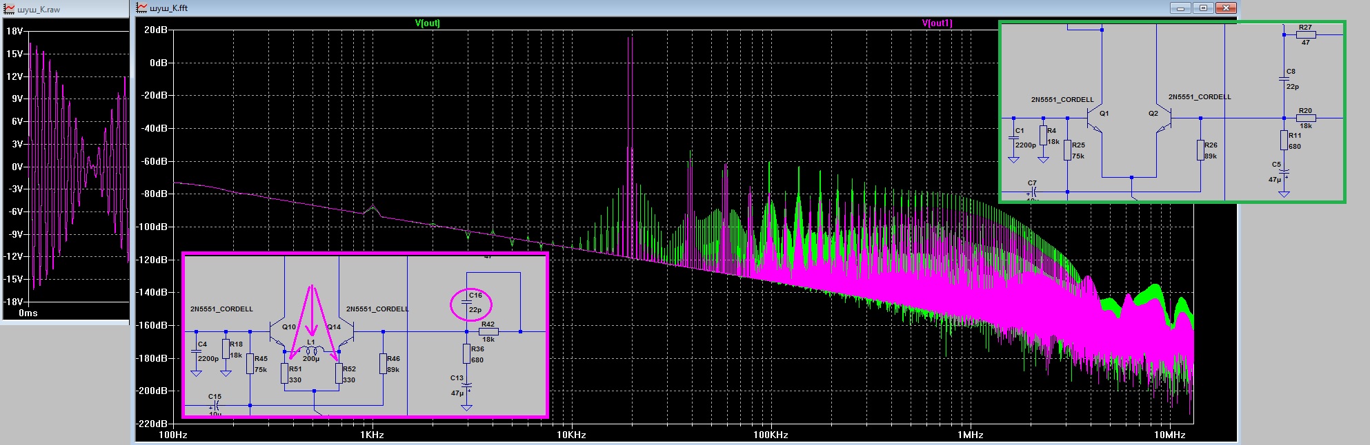Screen dimensions: 1370x445
Task: Restore down the шуш_K.fft plot window
Action: (x=1204, y=8)
